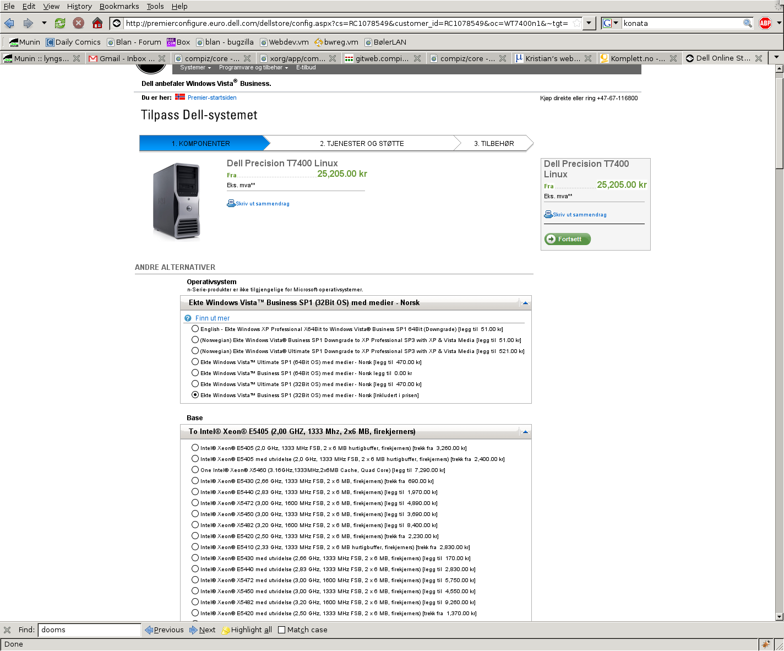The image size is (784, 651).
Task: Close the find bar with its X icon
Action: (7, 630)
